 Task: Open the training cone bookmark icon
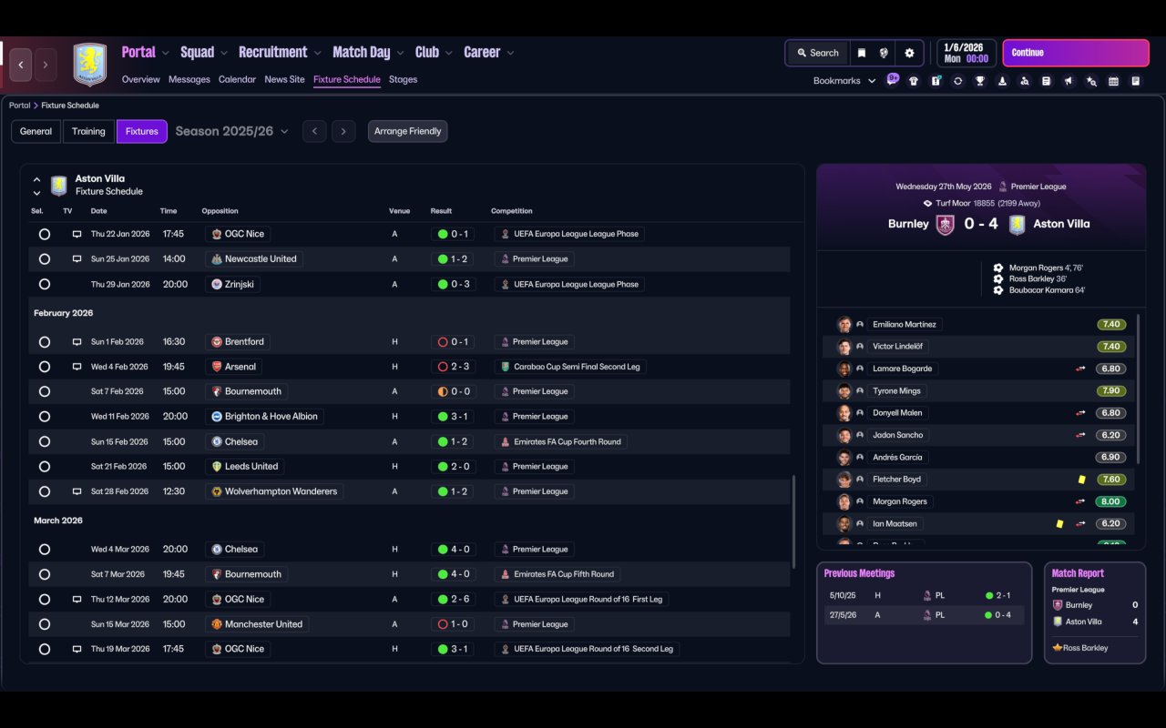(1002, 81)
